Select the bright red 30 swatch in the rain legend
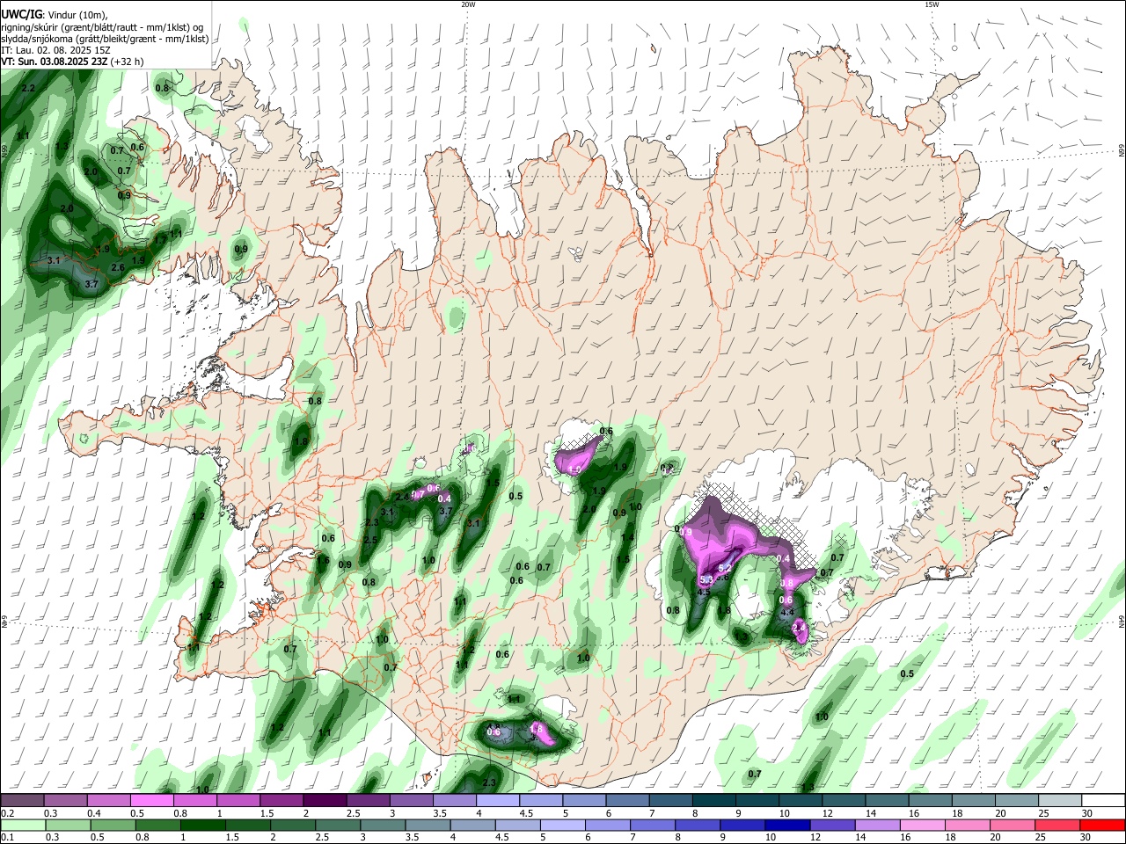Viewport: 1126px width, 844px height. 1103,825
